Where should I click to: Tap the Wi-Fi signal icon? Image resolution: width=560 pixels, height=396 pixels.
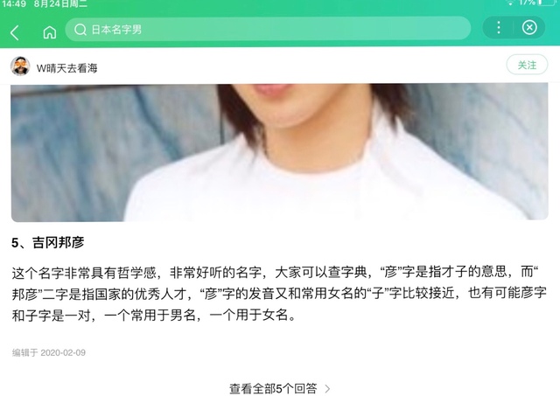point(510,3)
